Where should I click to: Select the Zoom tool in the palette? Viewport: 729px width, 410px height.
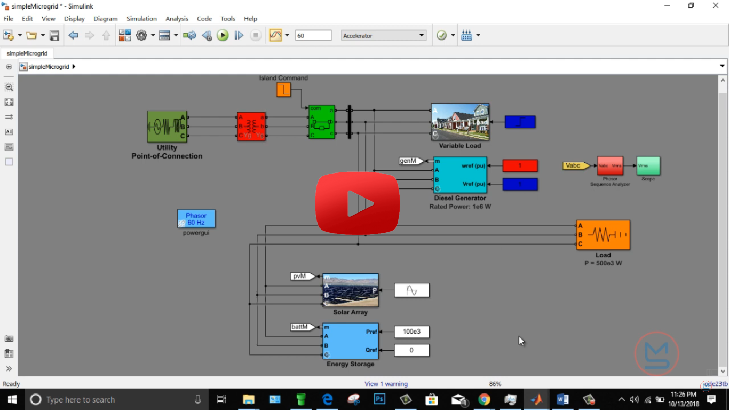9,87
